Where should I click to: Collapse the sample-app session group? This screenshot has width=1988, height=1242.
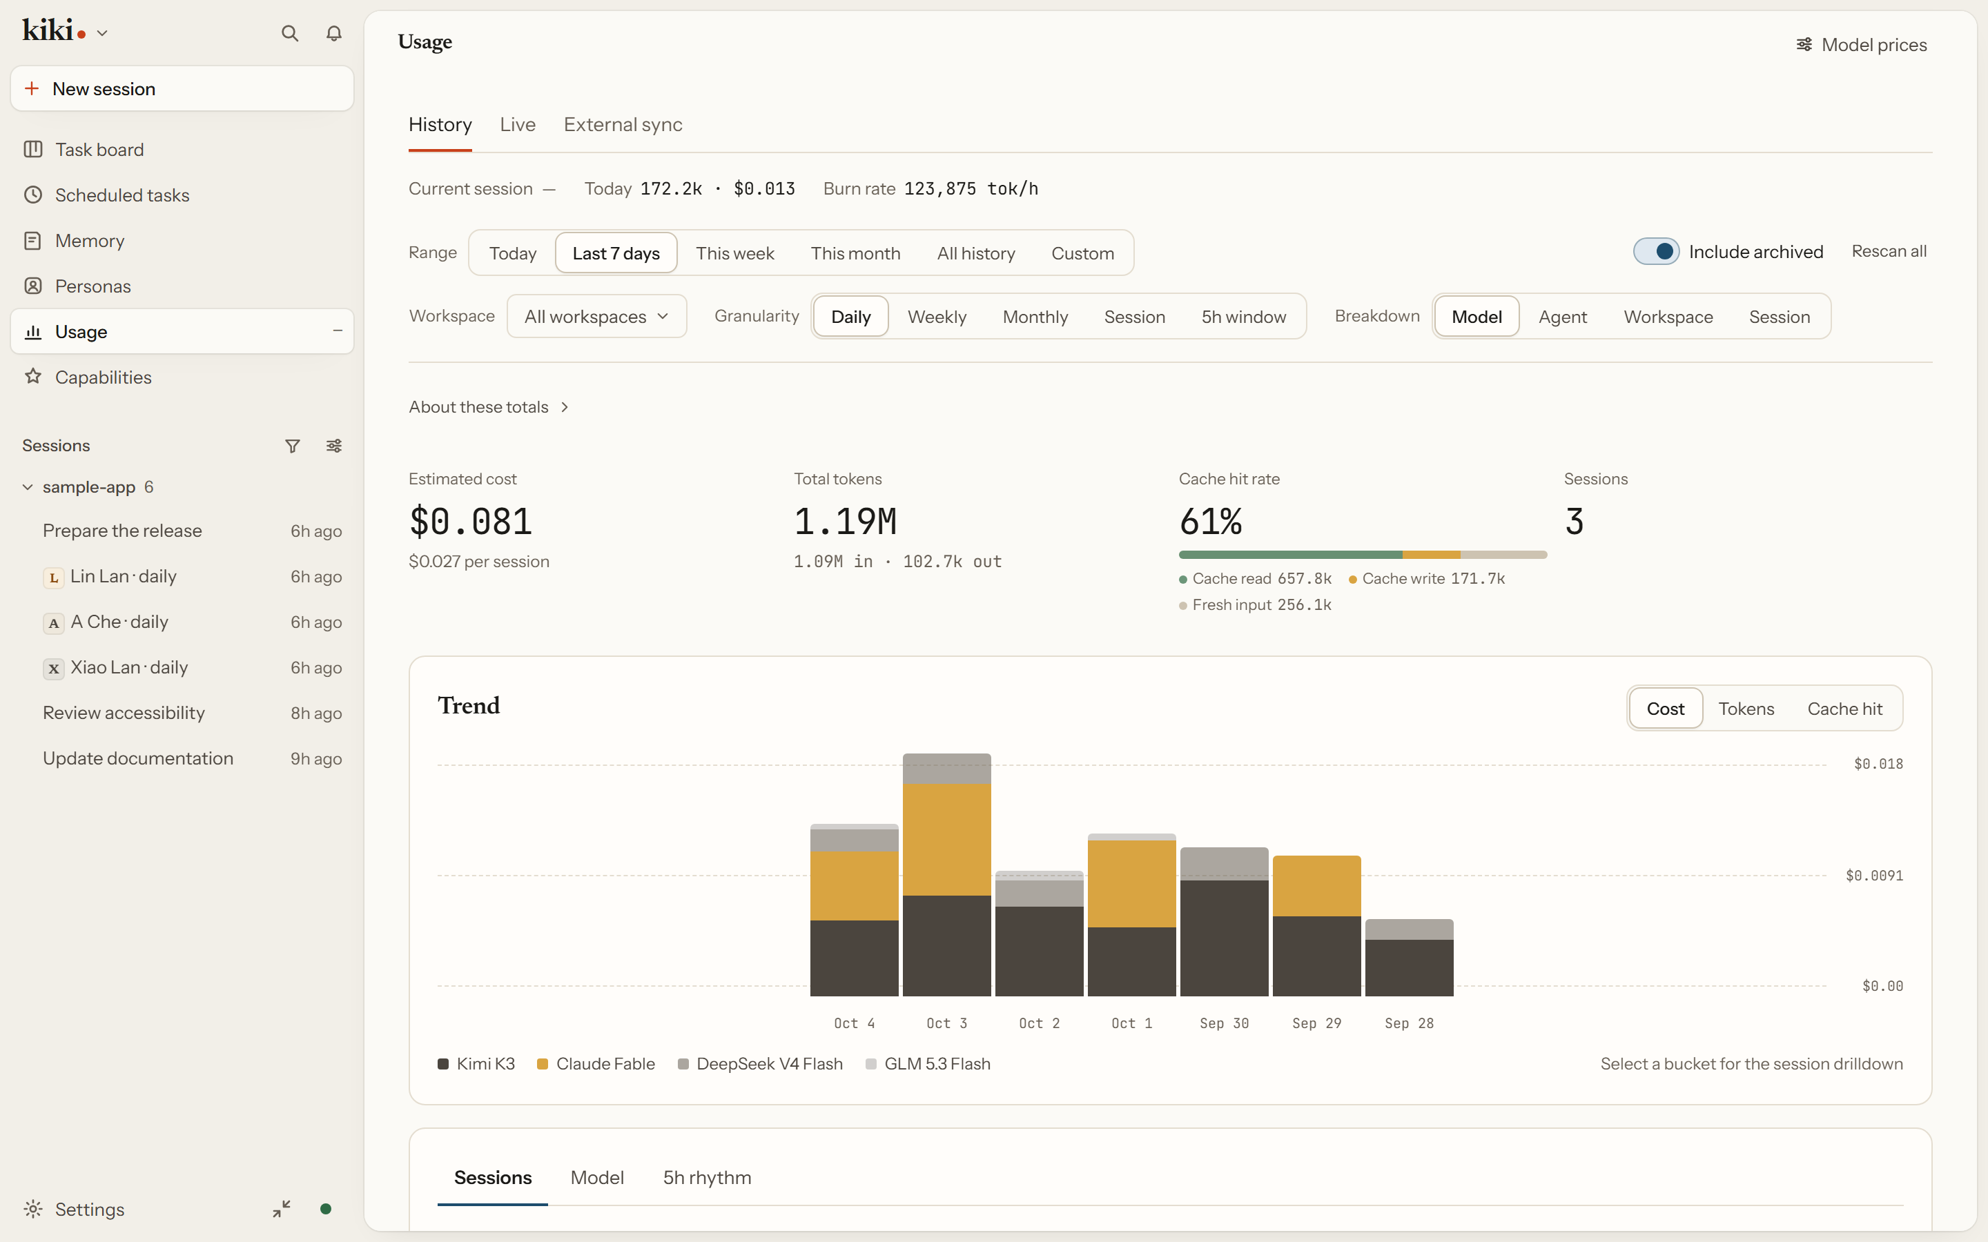click(27, 487)
